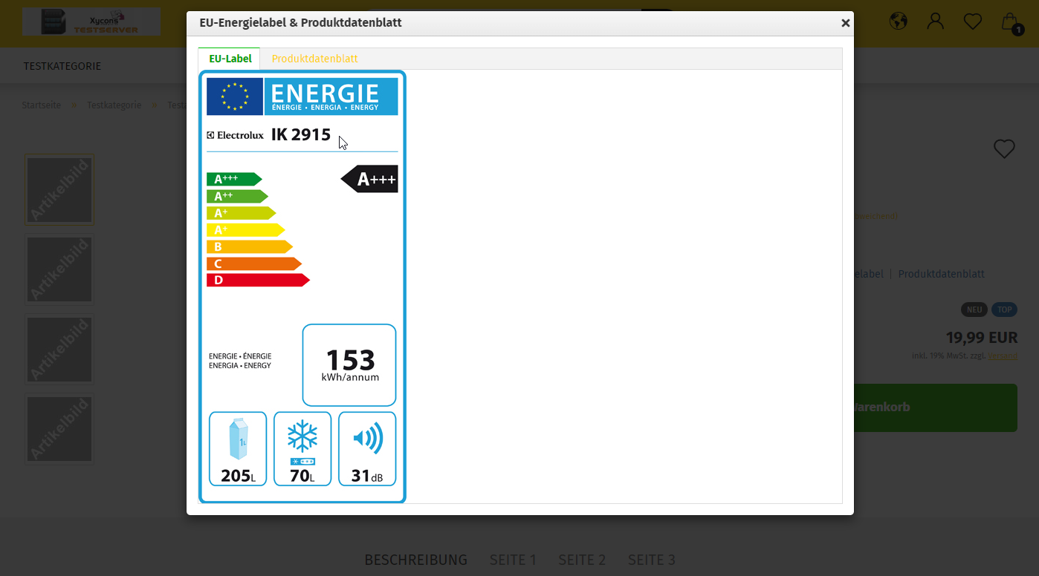Select the EU-Label tab
Image resolution: width=1039 pixels, height=576 pixels.
[x=230, y=59]
